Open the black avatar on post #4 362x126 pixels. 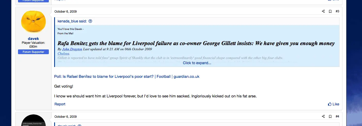34,121
